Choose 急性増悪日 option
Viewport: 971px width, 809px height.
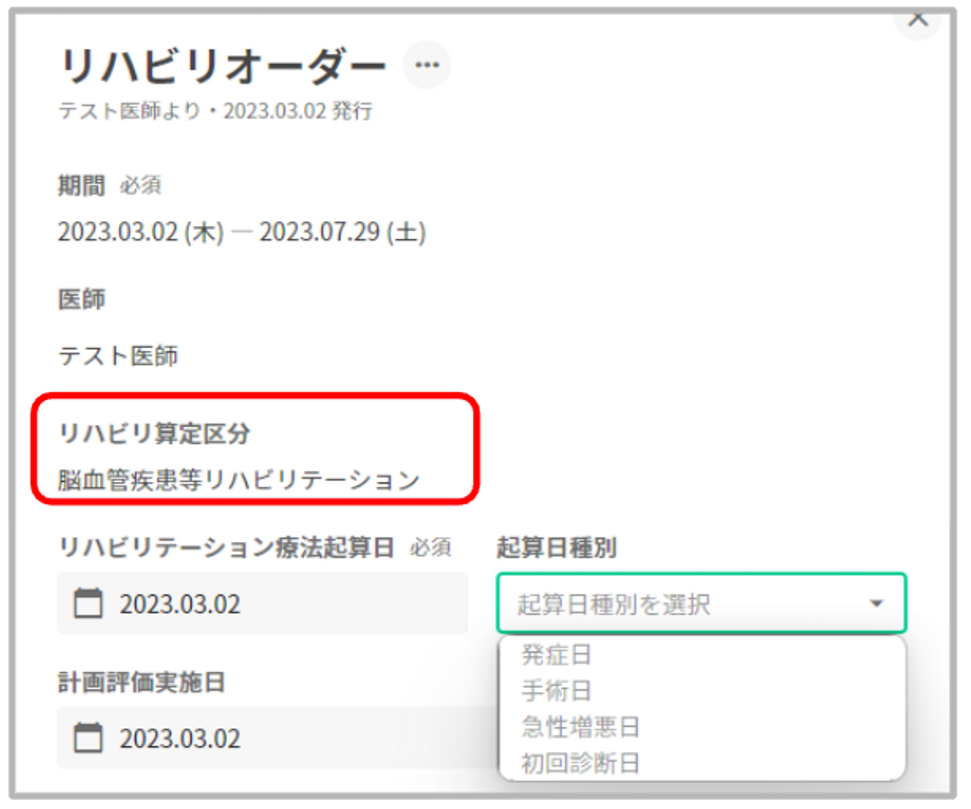point(580,727)
